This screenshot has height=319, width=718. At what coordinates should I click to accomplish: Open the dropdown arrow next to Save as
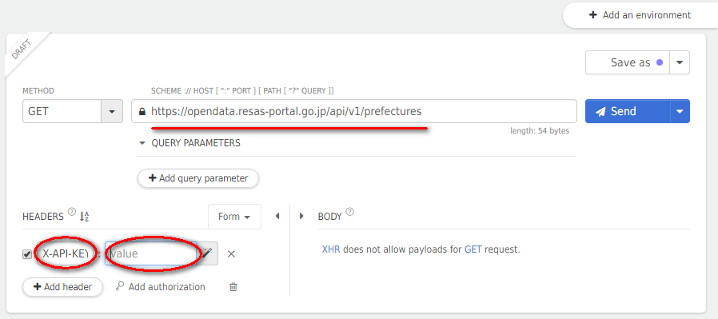680,62
